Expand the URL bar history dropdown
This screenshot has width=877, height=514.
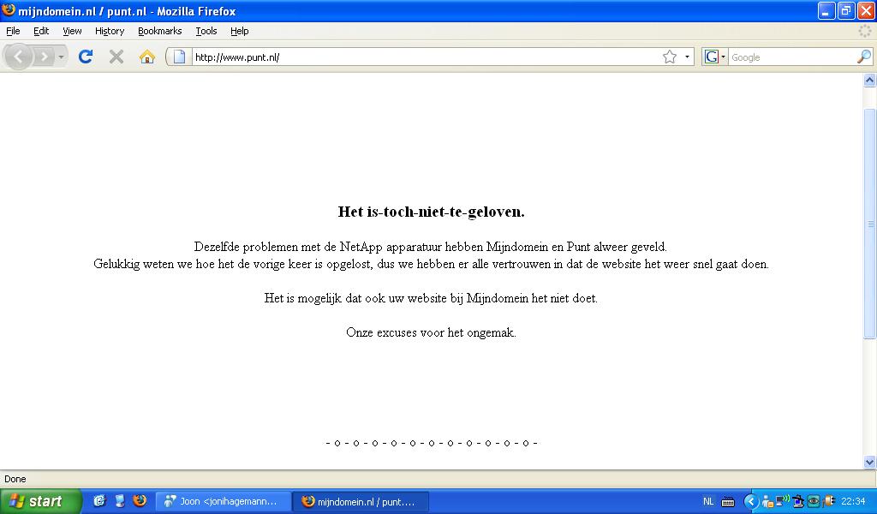pyautogui.click(x=687, y=57)
